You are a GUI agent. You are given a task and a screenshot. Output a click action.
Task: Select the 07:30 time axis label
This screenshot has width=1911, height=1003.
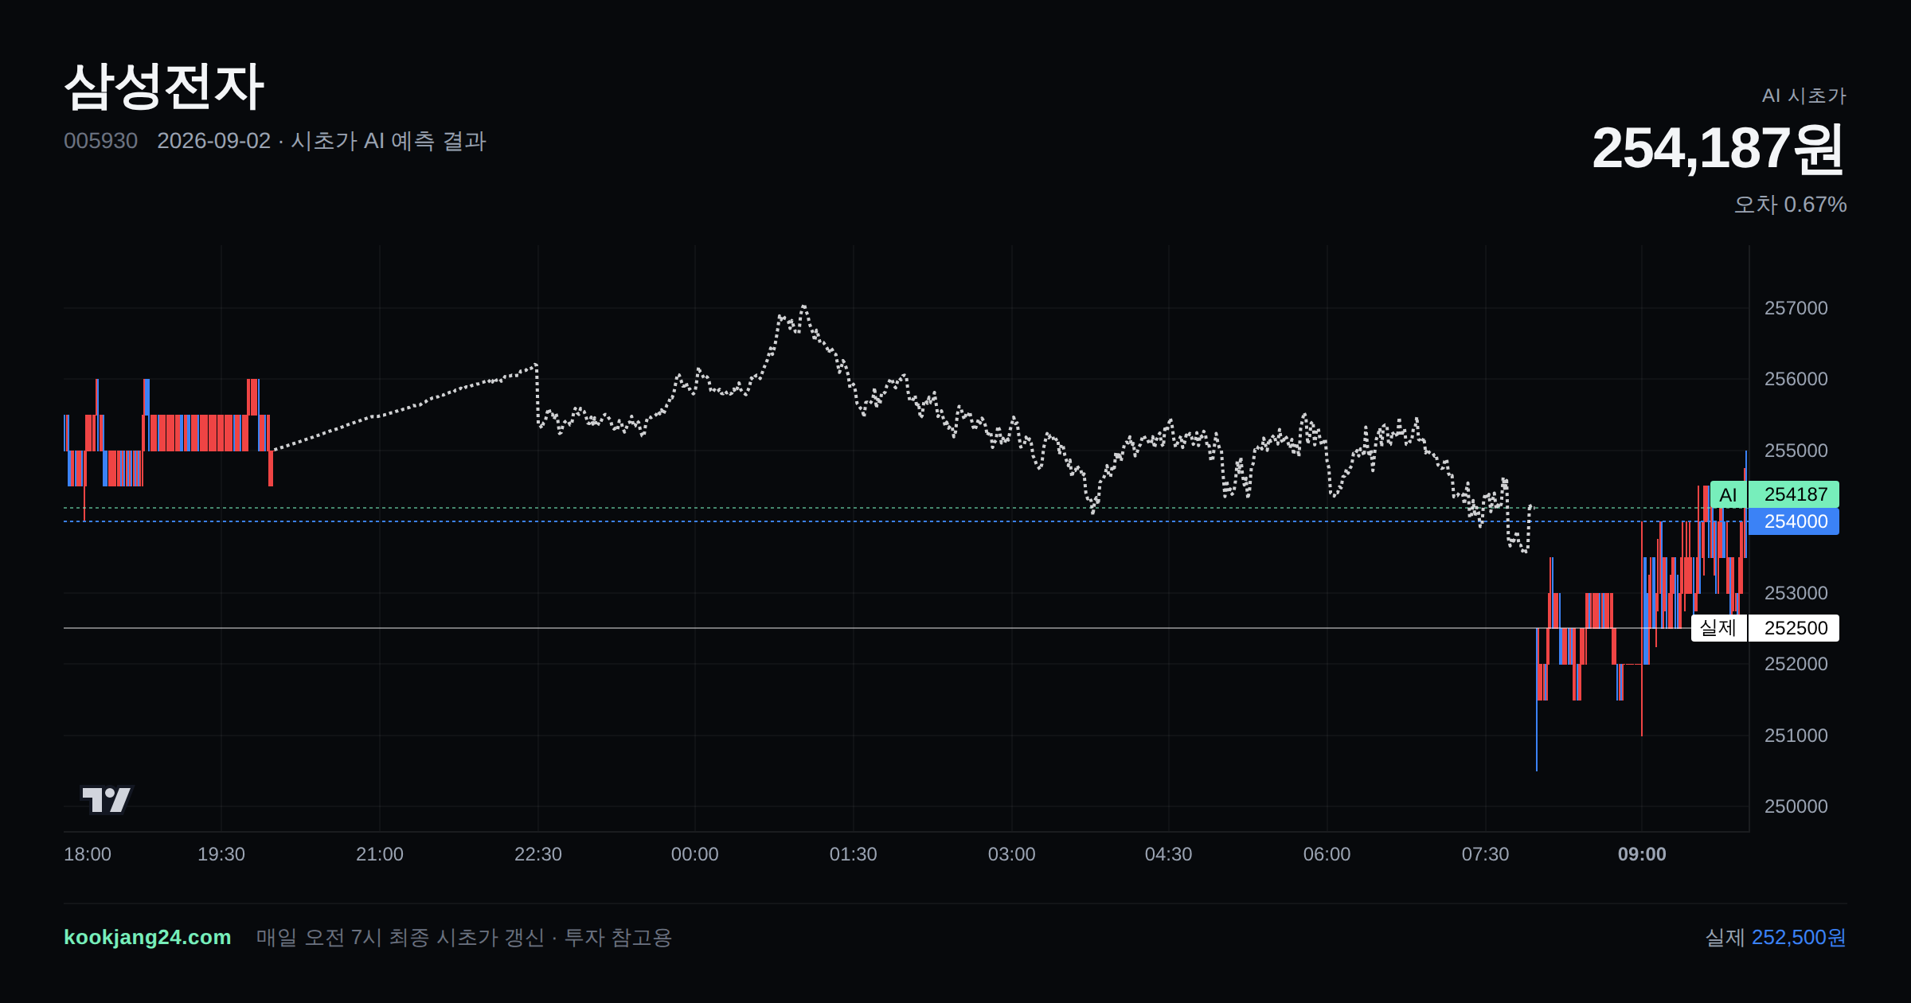click(1485, 854)
